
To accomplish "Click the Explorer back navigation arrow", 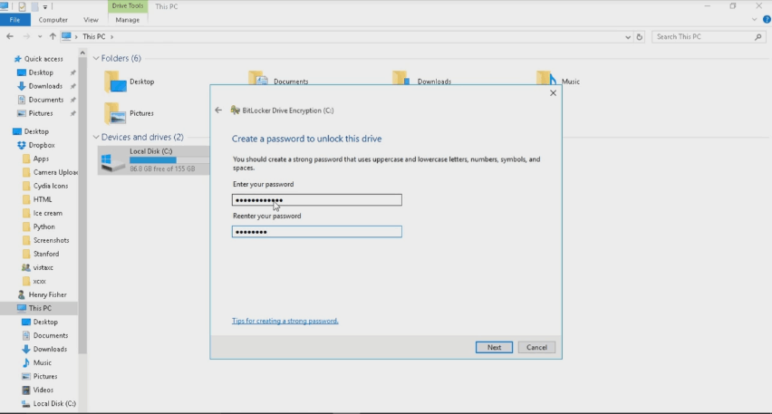I will [10, 36].
